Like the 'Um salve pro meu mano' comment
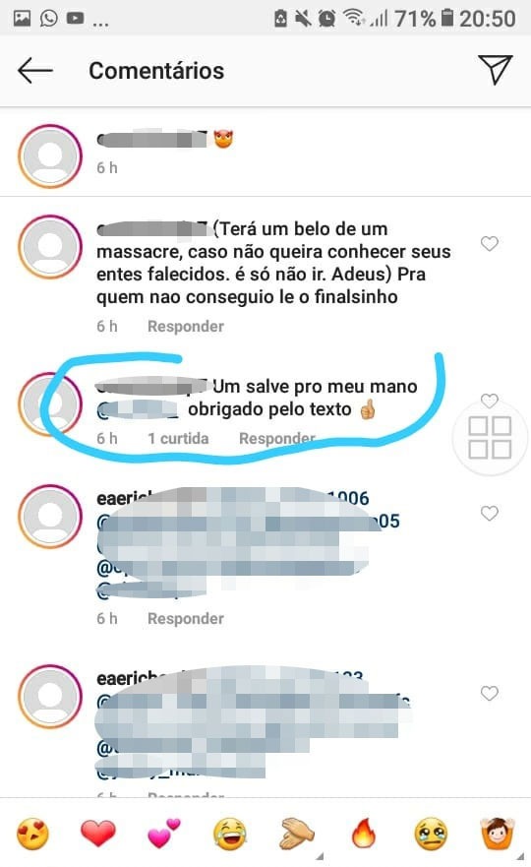531x867 pixels. 490,400
